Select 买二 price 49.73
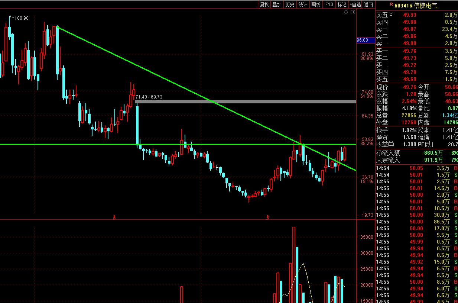The height and width of the screenshot is (303, 458). click(x=410, y=58)
